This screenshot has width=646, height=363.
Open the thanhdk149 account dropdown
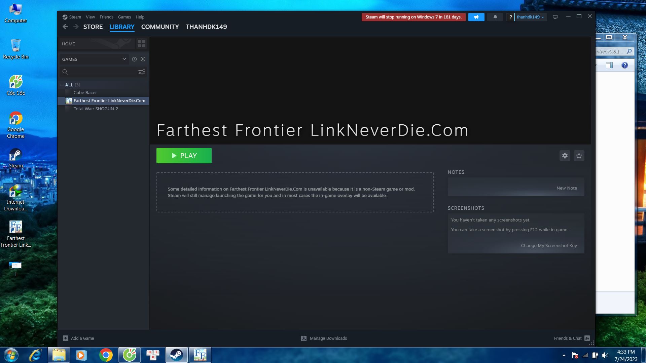pos(530,17)
